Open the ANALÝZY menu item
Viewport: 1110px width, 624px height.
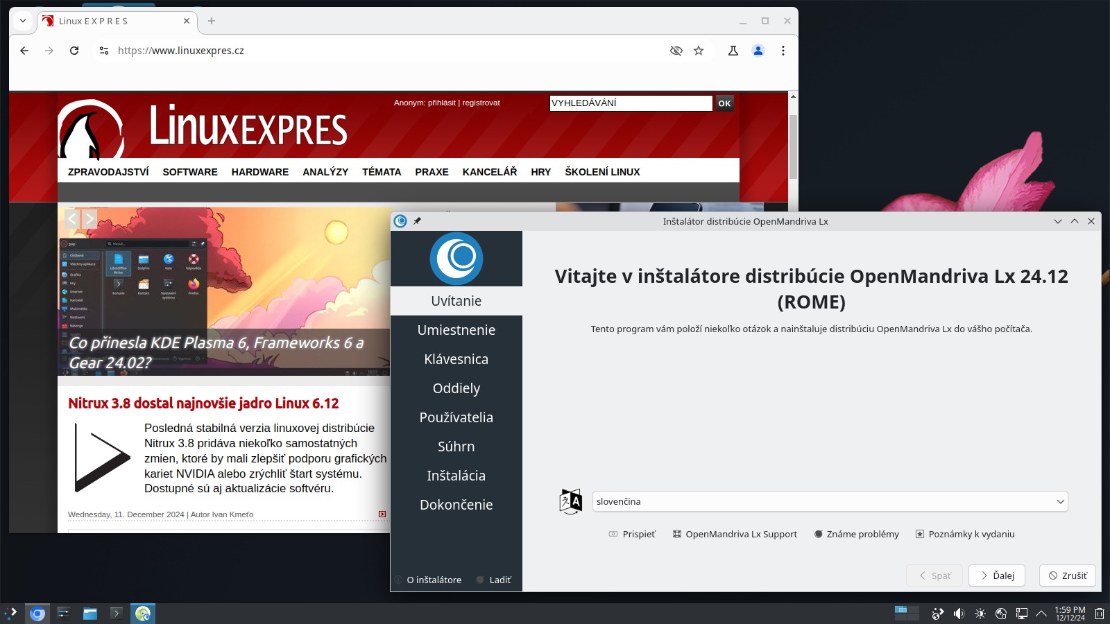(325, 172)
